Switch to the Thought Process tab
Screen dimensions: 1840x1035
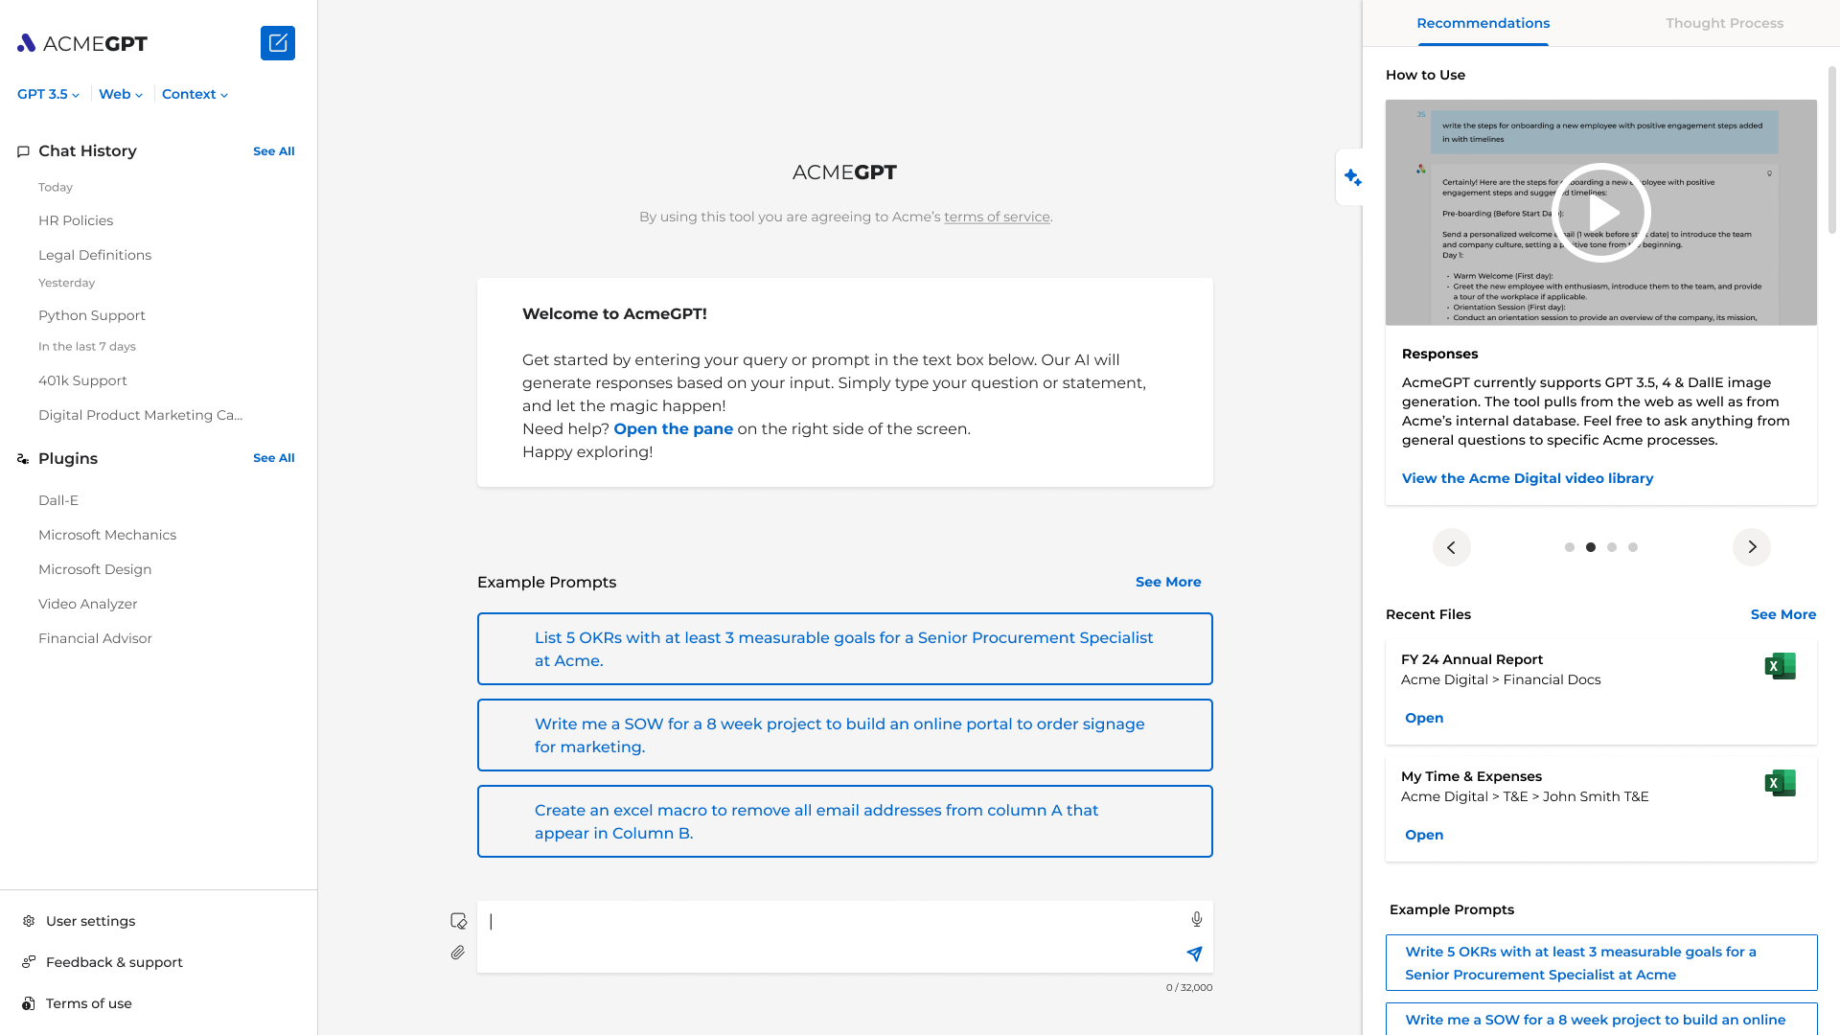pyautogui.click(x=1724, y=23)
